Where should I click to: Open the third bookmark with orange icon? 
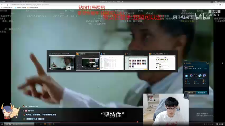point(33,8)
